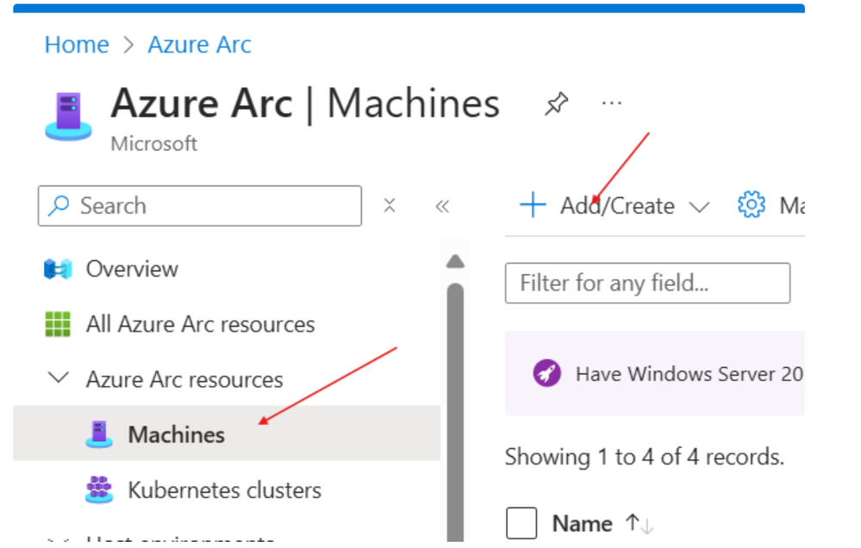The width and height of the screenshot is (861, 548).
Task: Click the purple rocket banner icon
Action: [547, 373]
